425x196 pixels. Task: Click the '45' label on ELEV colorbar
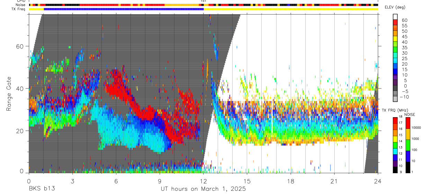click(x=404, y=37)
